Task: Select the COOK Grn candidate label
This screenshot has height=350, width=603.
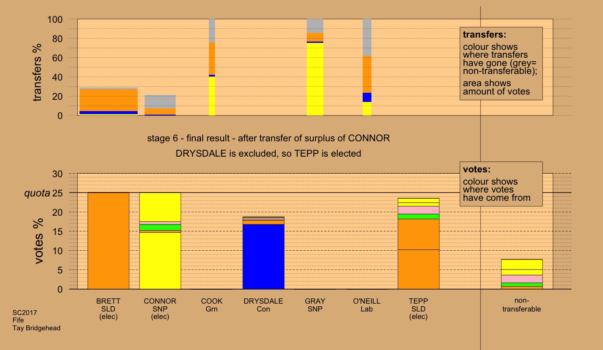Action: click(x=212, y=305)
